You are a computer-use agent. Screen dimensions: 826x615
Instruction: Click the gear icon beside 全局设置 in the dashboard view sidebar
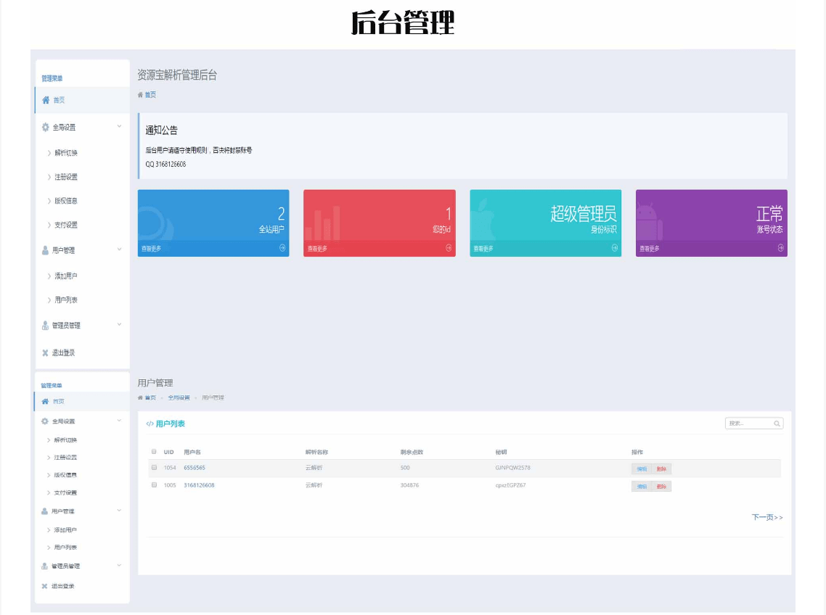pos(45,127)
